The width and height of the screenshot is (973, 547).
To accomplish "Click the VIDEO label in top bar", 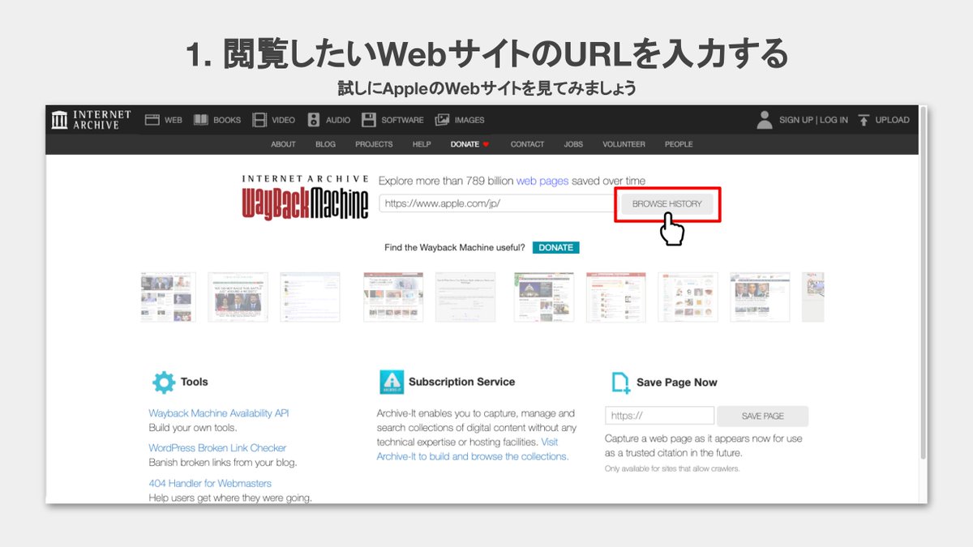I will pyautogui.click(x=283, y=120).
